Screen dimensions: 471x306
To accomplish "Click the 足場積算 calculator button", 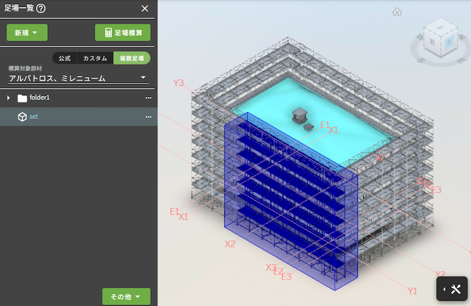I will [x=122, y=32].
